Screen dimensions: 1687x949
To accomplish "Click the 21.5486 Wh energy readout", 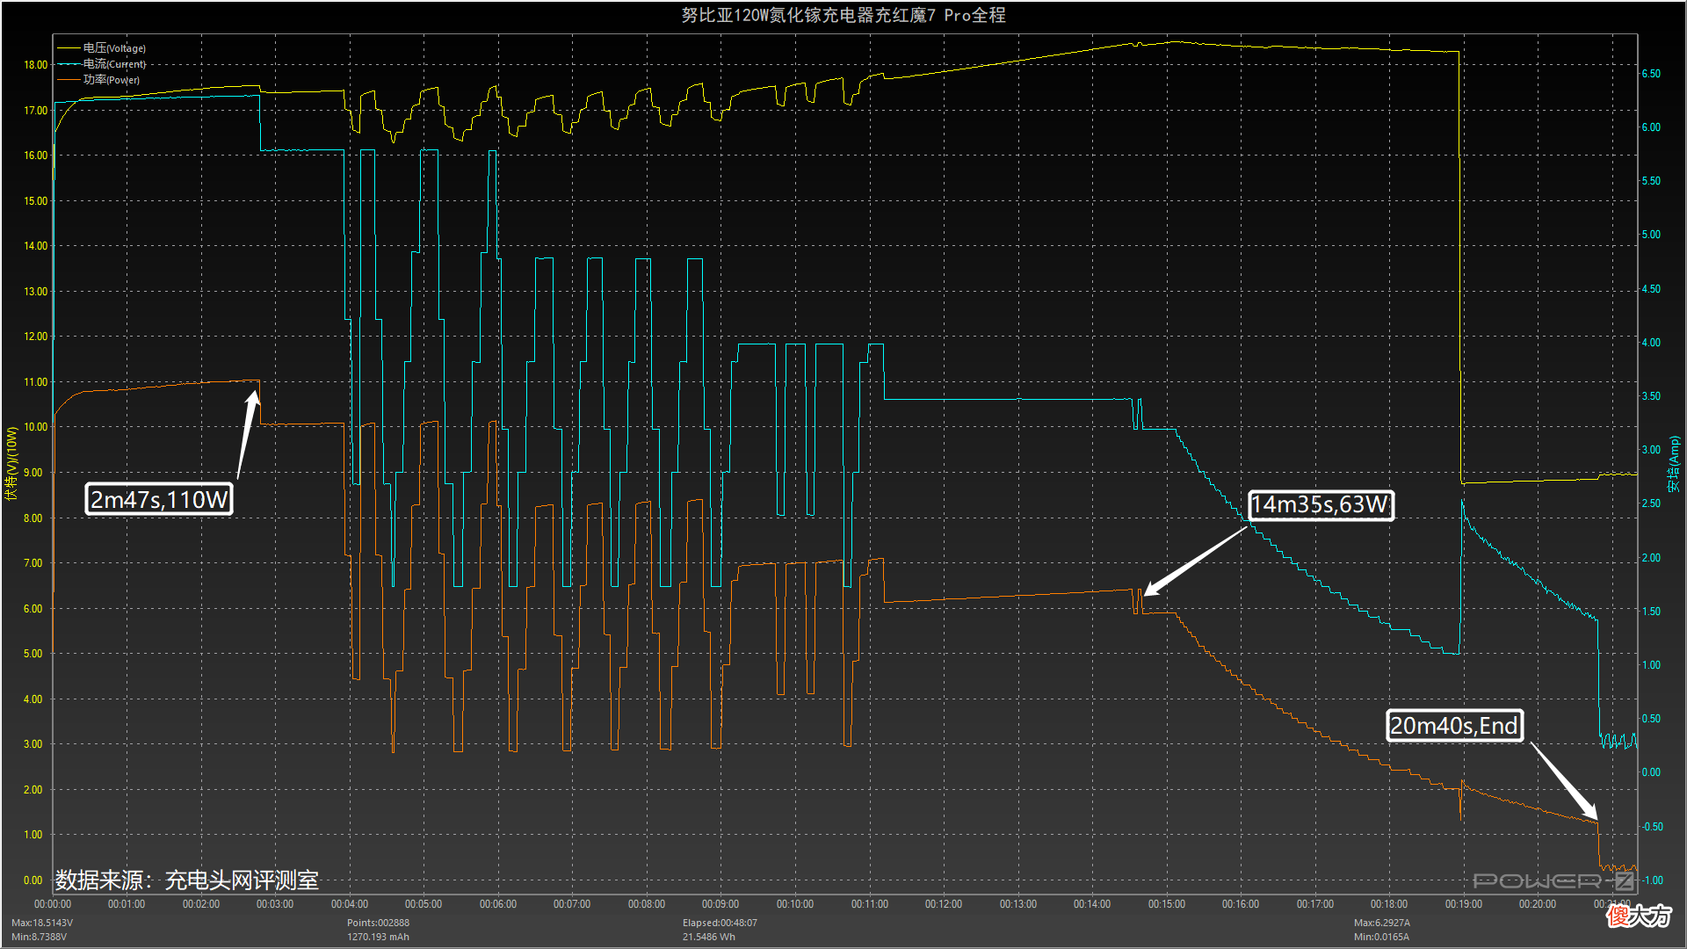I will (x=709, y=937).
